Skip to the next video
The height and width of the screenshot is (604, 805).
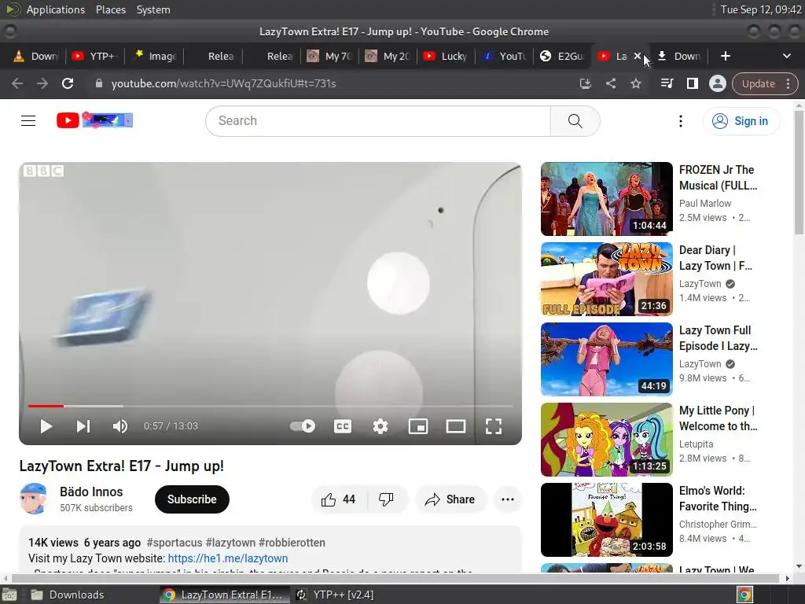pyautogui.click(x=83, y=426)
